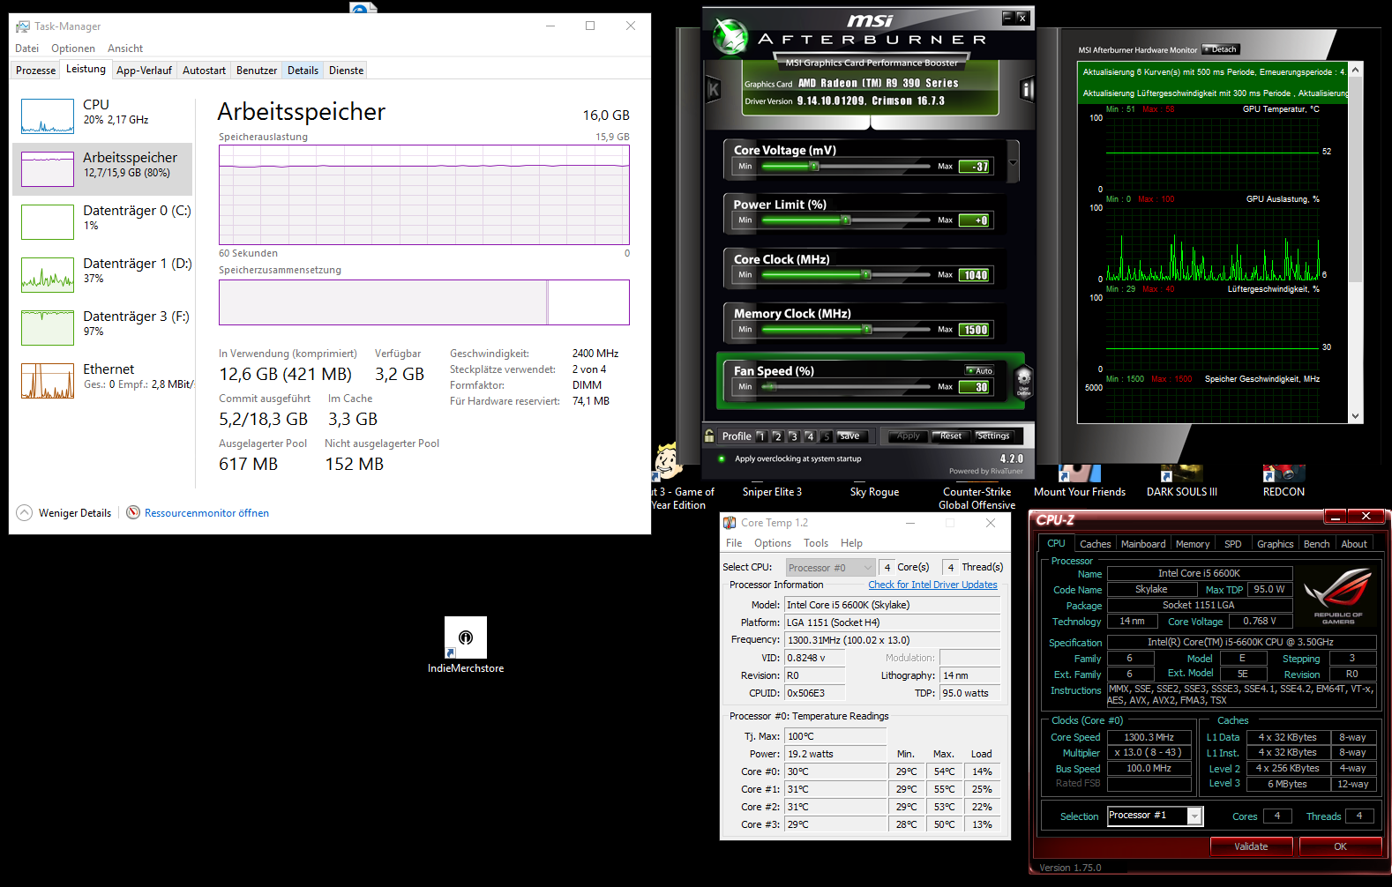
Task: Toggle Apply overclocking at system startup
Action: click(722, 458)
